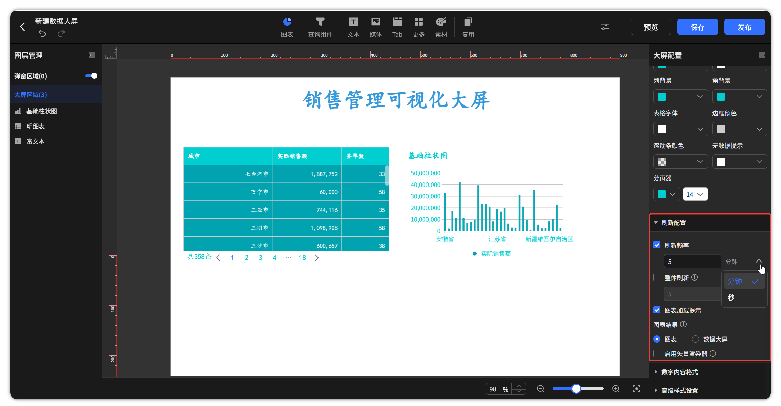Go to table page 2
Image resolution: width=781 pixels, height=406 pixels.
click(247, 258)
